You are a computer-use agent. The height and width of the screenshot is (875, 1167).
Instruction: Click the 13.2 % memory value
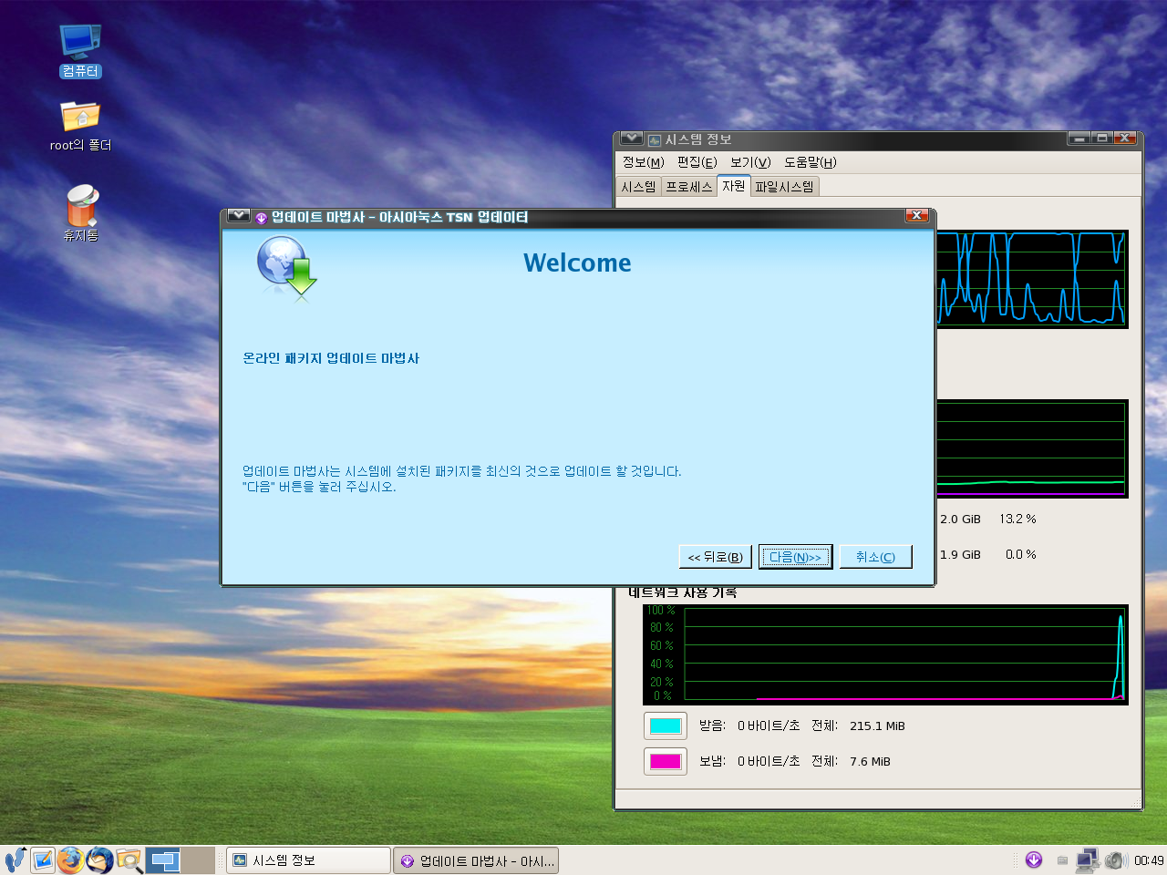[1017, 519]
